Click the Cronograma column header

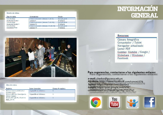pyautogui.click(x=34, y=17)
